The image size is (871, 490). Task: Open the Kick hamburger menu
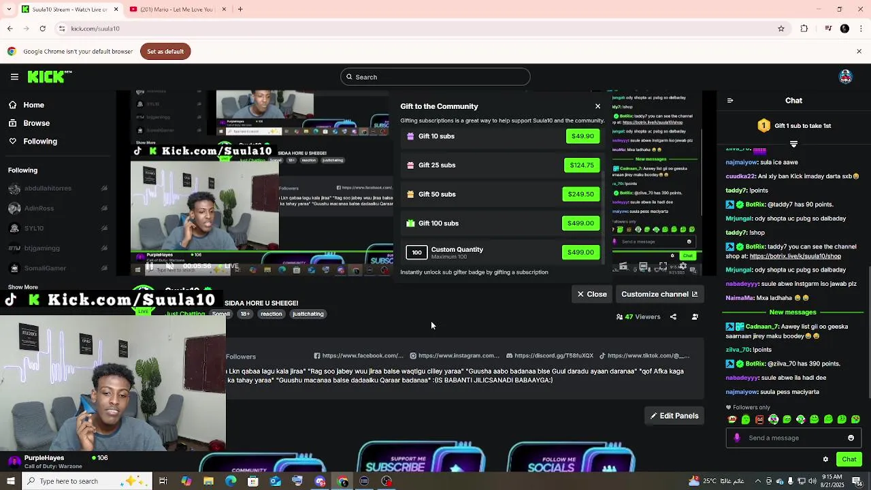tap(14, 77)
